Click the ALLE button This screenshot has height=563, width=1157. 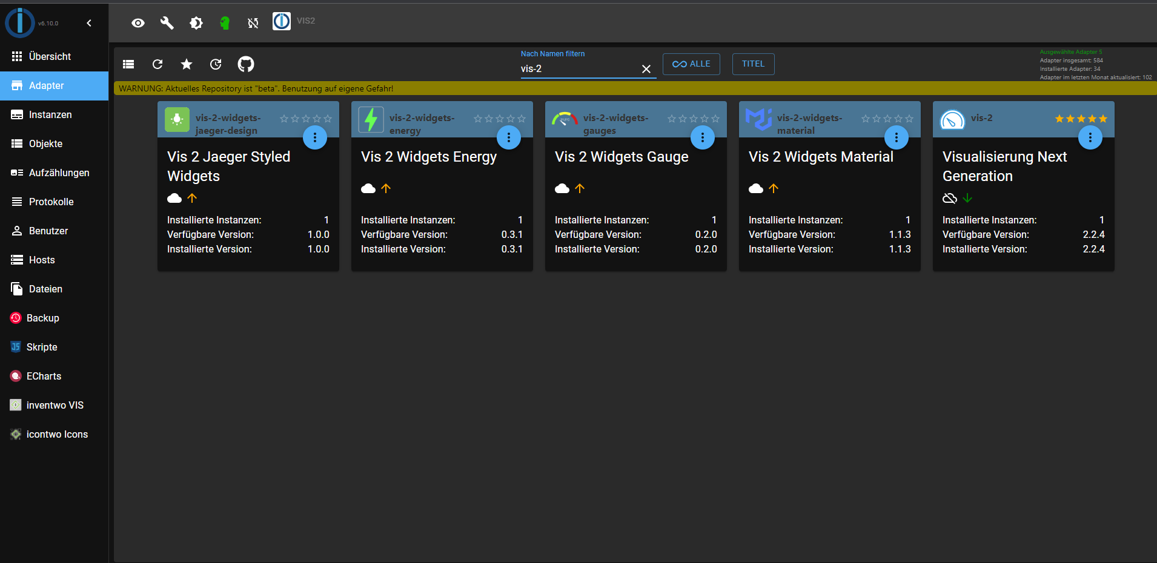691,64
